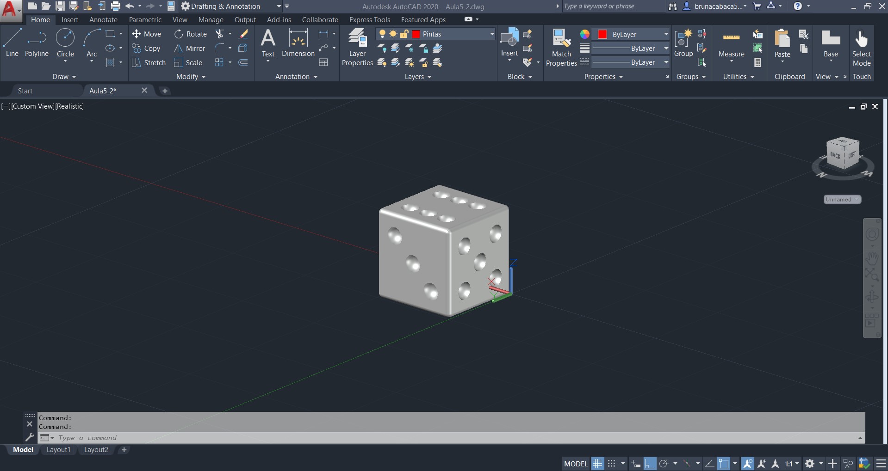Click the red object color swatch in Properties

pos(602,35)
